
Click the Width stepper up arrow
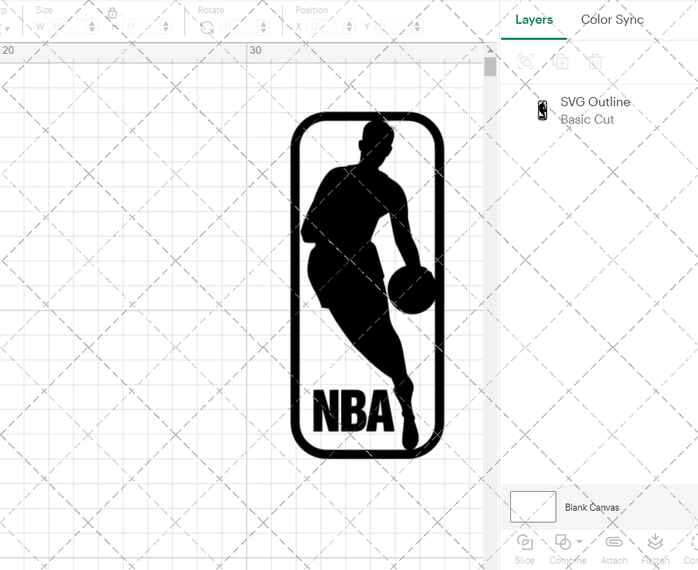tap(91, 23)
